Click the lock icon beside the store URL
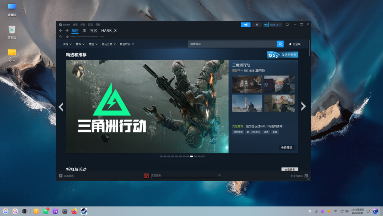 (67, 37)
